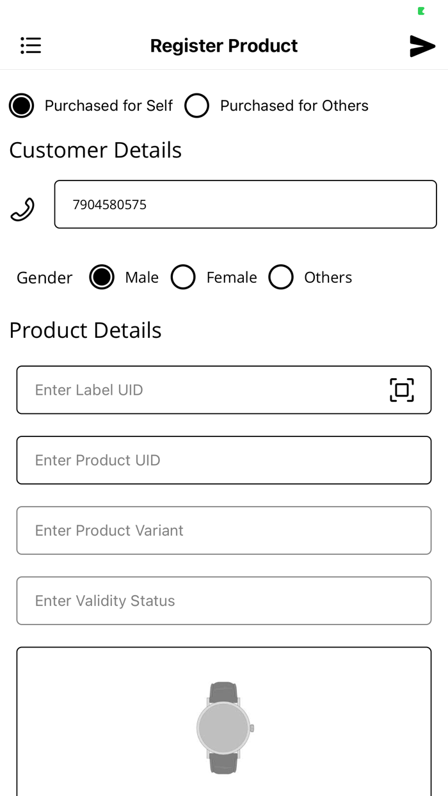Tap the green recording indicator in status bar

pyautogui.click(x=420, y=10)
